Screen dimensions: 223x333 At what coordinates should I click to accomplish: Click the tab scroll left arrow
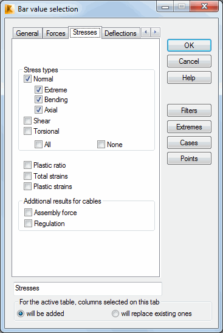pyautogui.click(x=146, y=32)
